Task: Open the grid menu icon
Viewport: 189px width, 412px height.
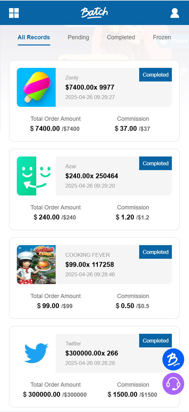Action: pos(14,13)
